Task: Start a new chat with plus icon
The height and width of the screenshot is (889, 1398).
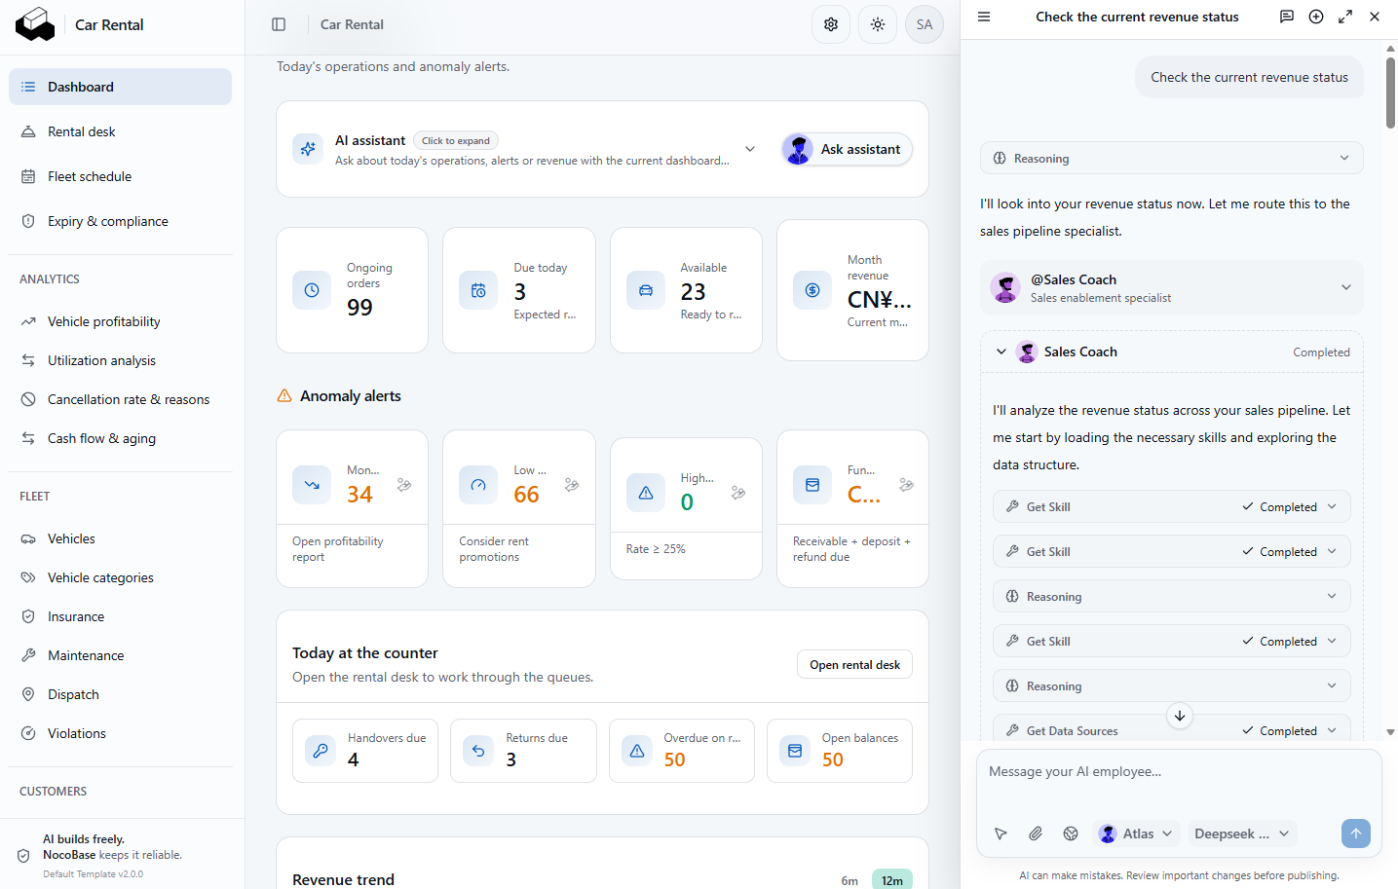Action: click(1316, 17)
